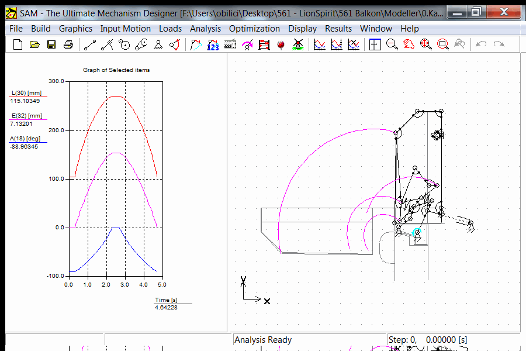Select the zoom window rectangle tool
Viewport: 526px width, 351px height.
click(443, 44)
